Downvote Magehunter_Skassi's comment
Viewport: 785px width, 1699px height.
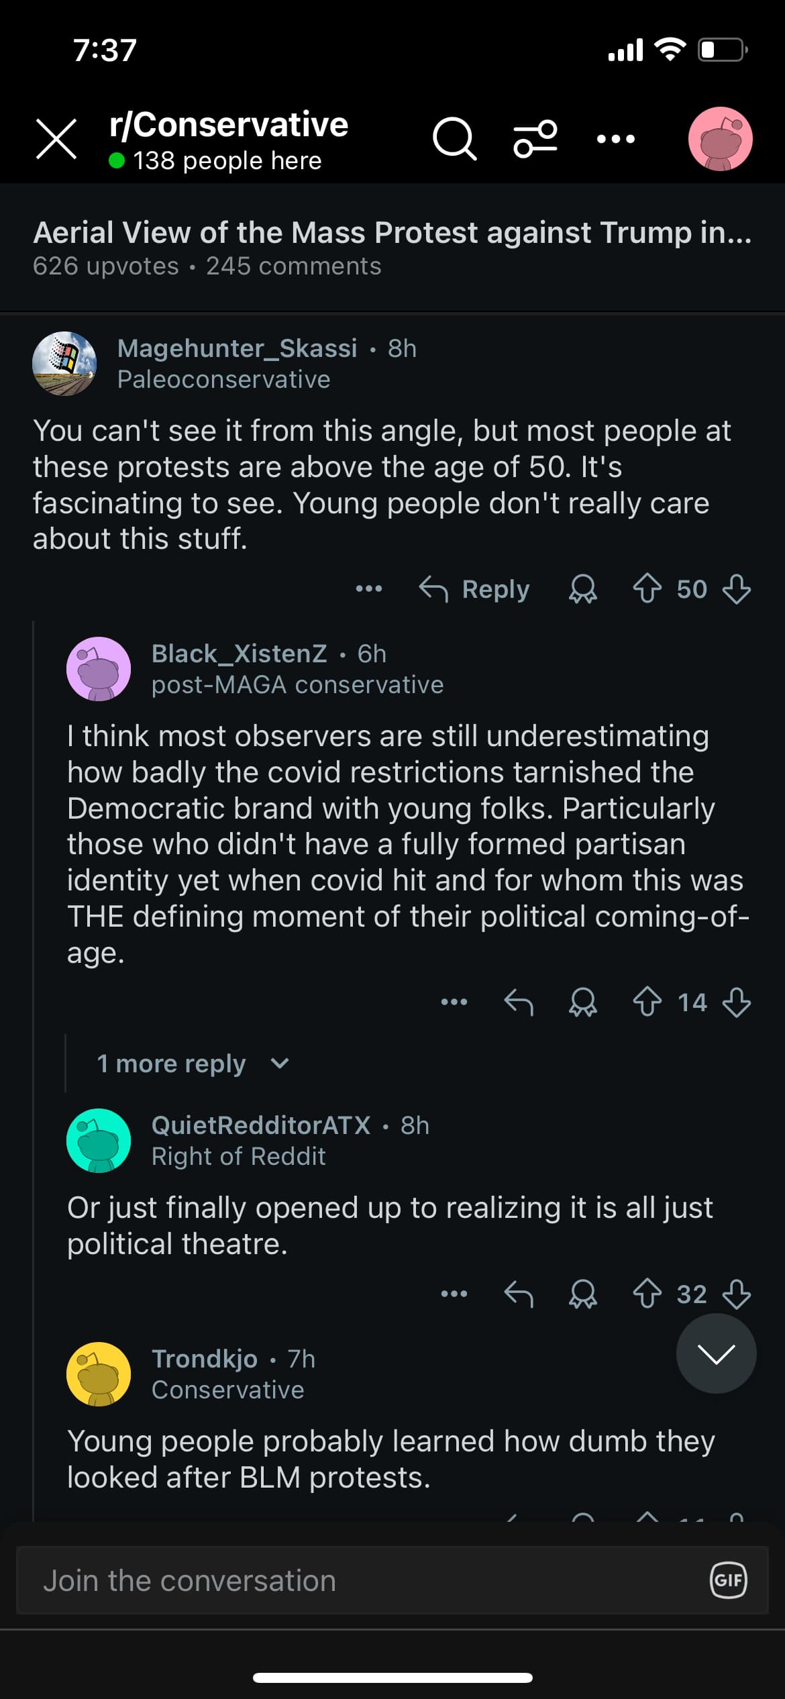736,589
